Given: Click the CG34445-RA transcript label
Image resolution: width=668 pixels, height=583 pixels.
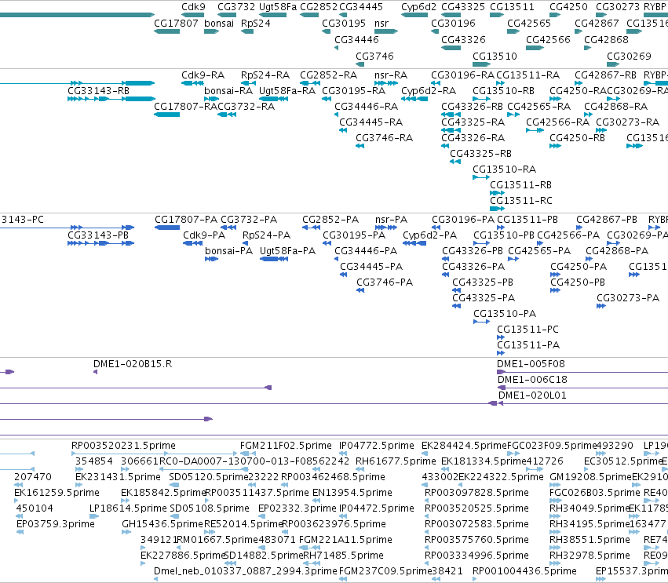Looking at the screenshot, I should click(371, 122).
